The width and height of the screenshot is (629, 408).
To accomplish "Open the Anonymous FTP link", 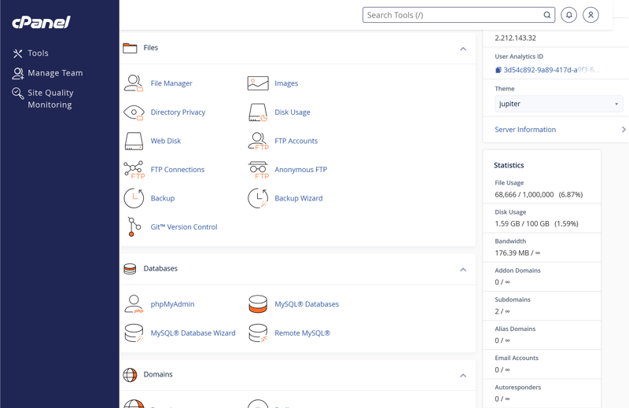I will click(300, 170).
